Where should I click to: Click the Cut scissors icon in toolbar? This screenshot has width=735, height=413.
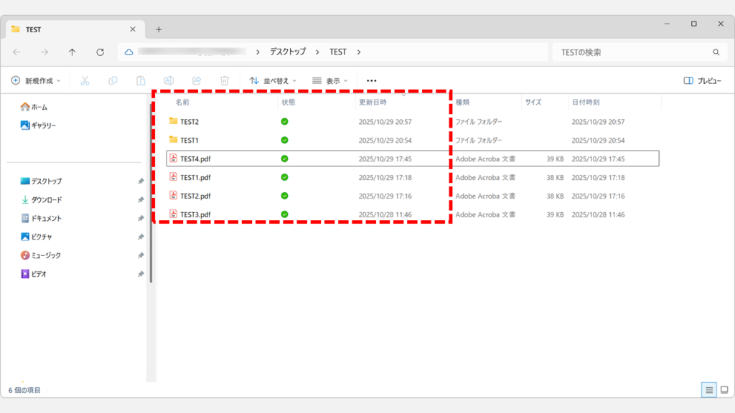pyautogui.click(x=85, y=81)
